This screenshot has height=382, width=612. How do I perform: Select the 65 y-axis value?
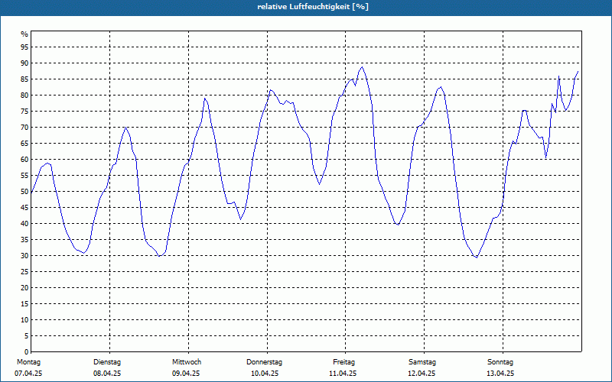coord(24,144)
